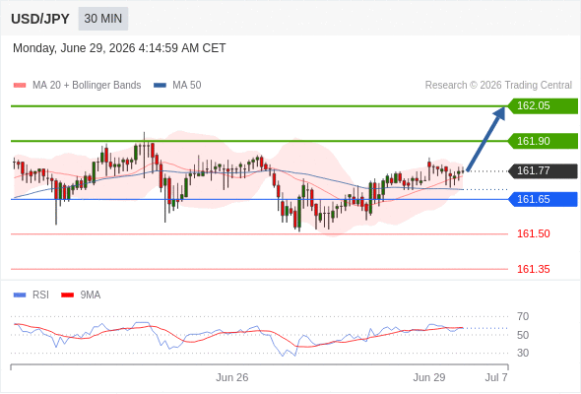Viewport: 581px width, 394px height.
Task: Click the 'Jun 26' date axis label
Action: point(232,377)
